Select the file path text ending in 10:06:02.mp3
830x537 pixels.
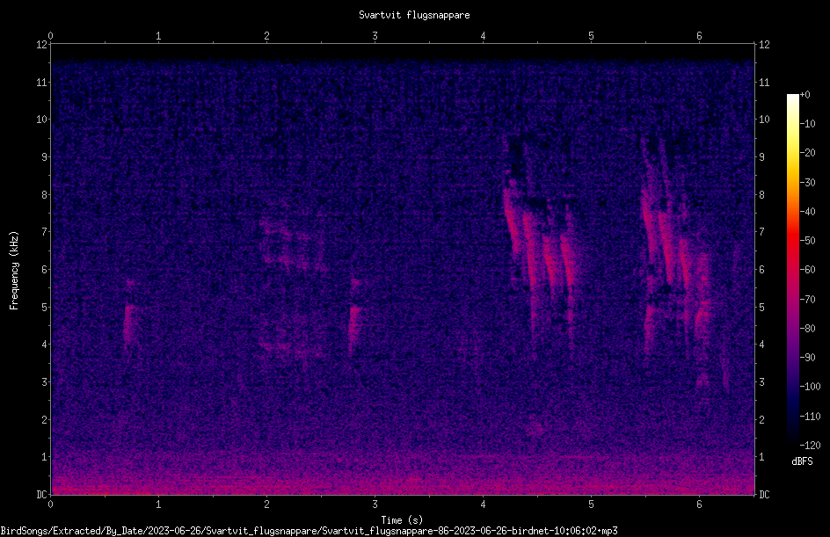click(x=309, y=531)
